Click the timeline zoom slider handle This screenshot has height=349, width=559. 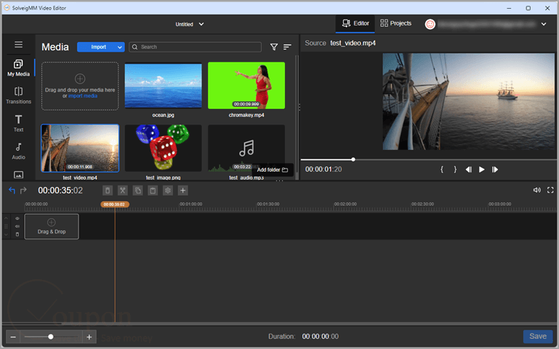51,337
